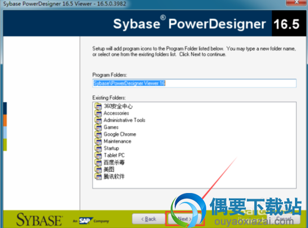Close the PowerDesigner Viewer installer window
308x228 pixels.
click(x=297, y=2)
